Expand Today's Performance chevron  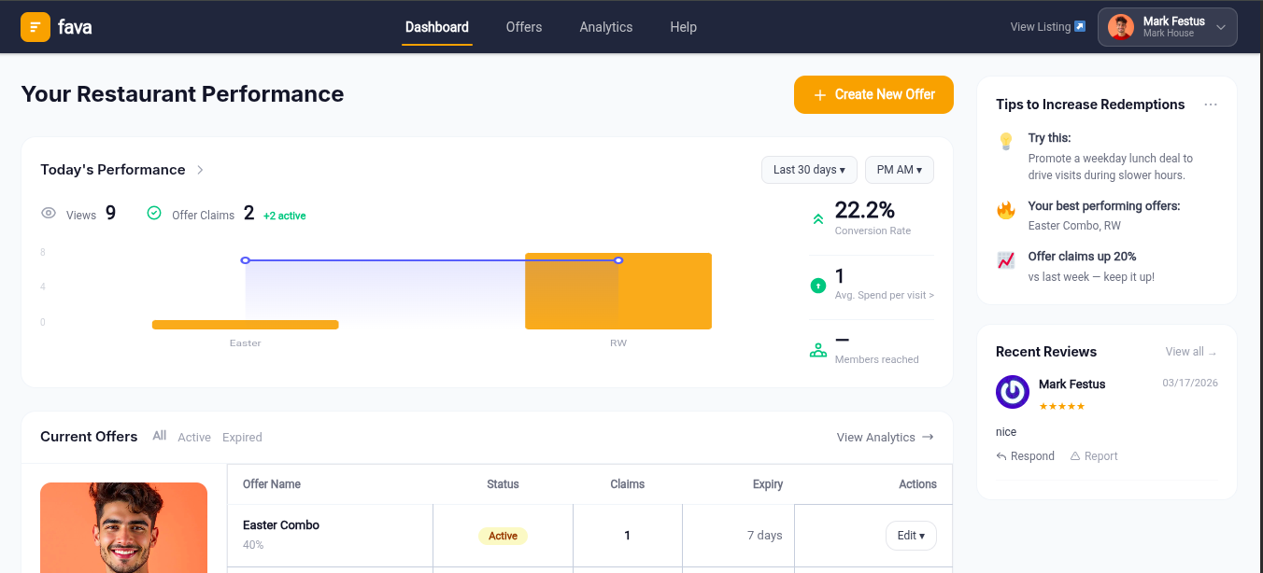coord(200,170)
